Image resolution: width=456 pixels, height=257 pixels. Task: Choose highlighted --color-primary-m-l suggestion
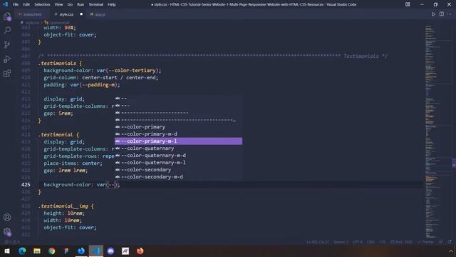pos(178,141)
